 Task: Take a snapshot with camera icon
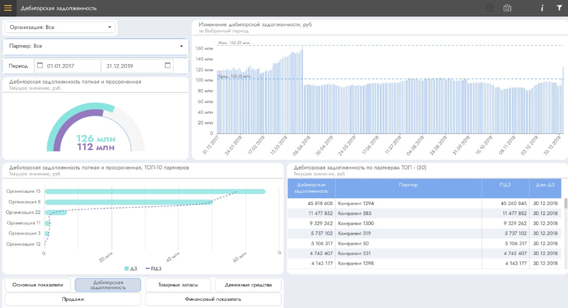click(507, 8)
